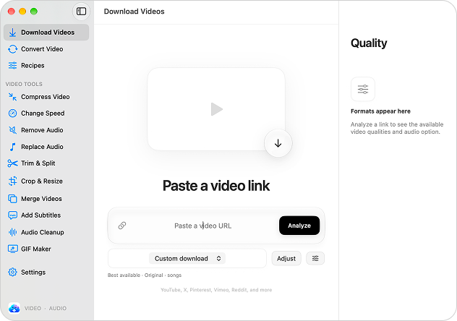Focus the Paste a video URL field
This screenshot has height=321, width=457.
pyautogui.click(x=203, y=226)
